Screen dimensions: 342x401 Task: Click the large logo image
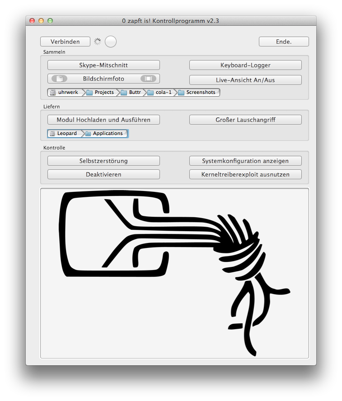click(x=174, y=273)
